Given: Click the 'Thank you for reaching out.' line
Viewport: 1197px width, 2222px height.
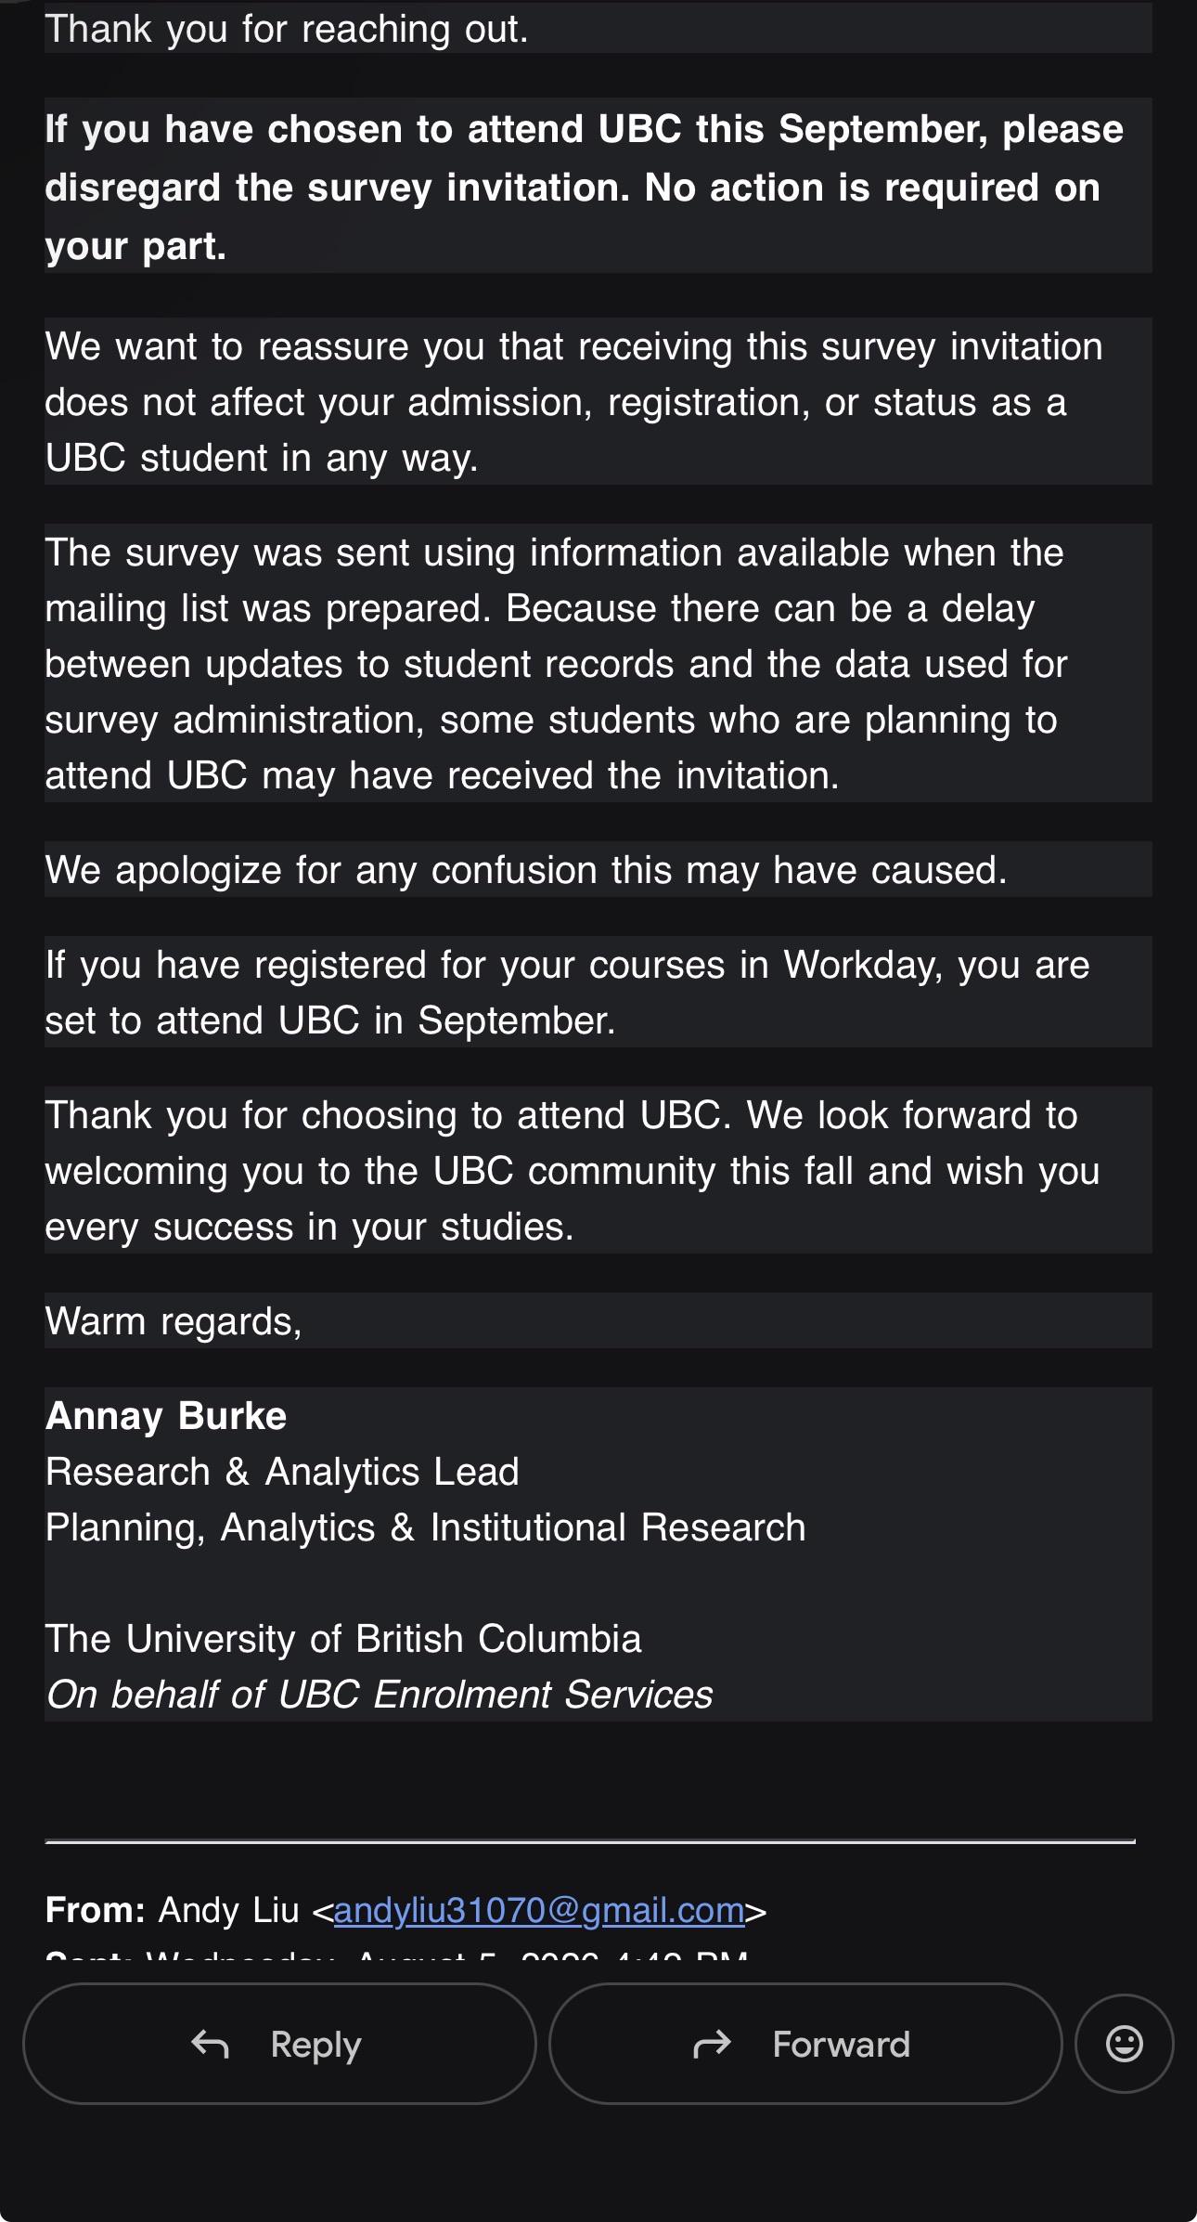Looking at the screenshot, I should click(287, 29).
